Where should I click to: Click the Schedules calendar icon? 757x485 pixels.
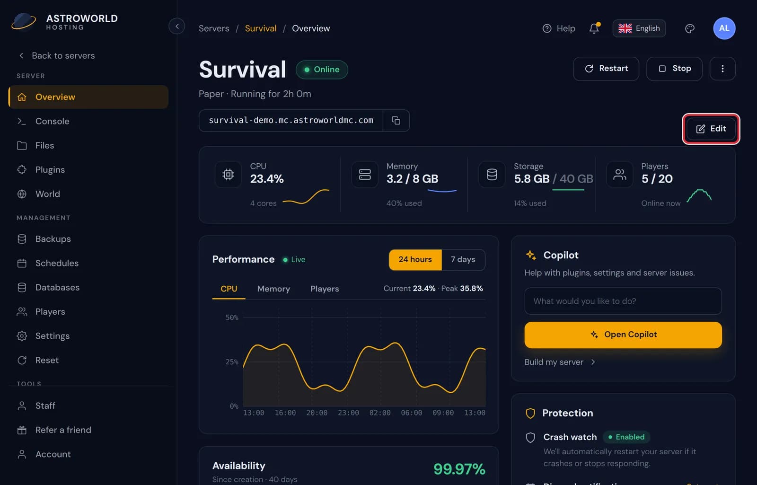pyautogui.click(x=22, y=263)
